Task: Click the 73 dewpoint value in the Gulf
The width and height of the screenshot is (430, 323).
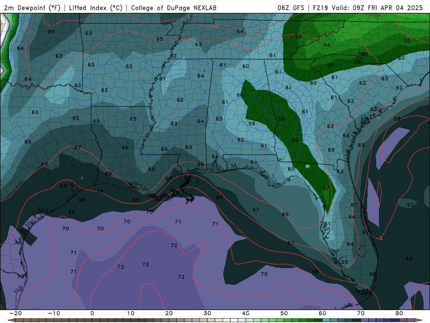Action: [145, 264]
